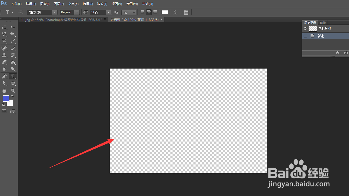The height and width of the screenshot is (196, 349).
Task: Create new document from current state
Action: 337,53
